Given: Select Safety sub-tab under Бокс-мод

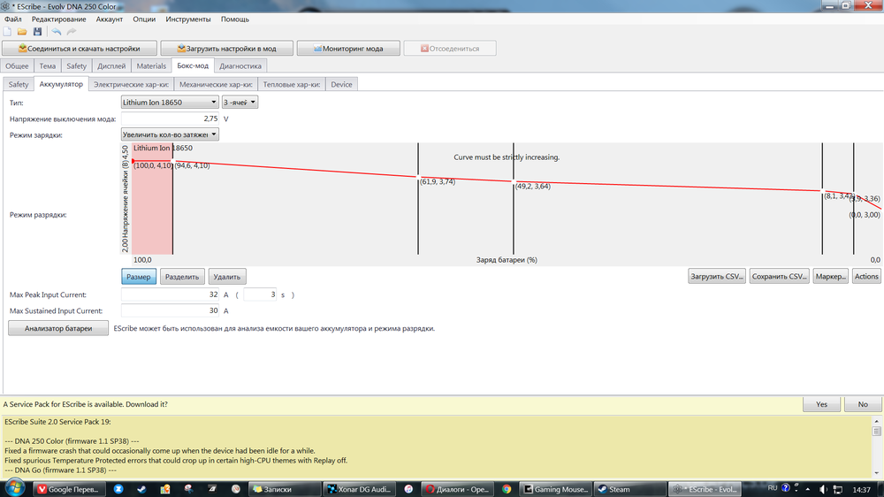Looking at the screenshot, I should (19, 85).
